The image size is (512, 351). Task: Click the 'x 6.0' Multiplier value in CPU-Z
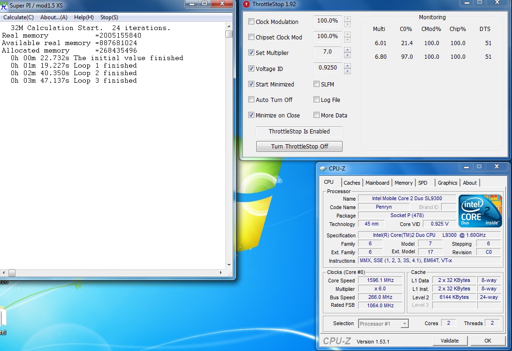click(x=380, y=289)
